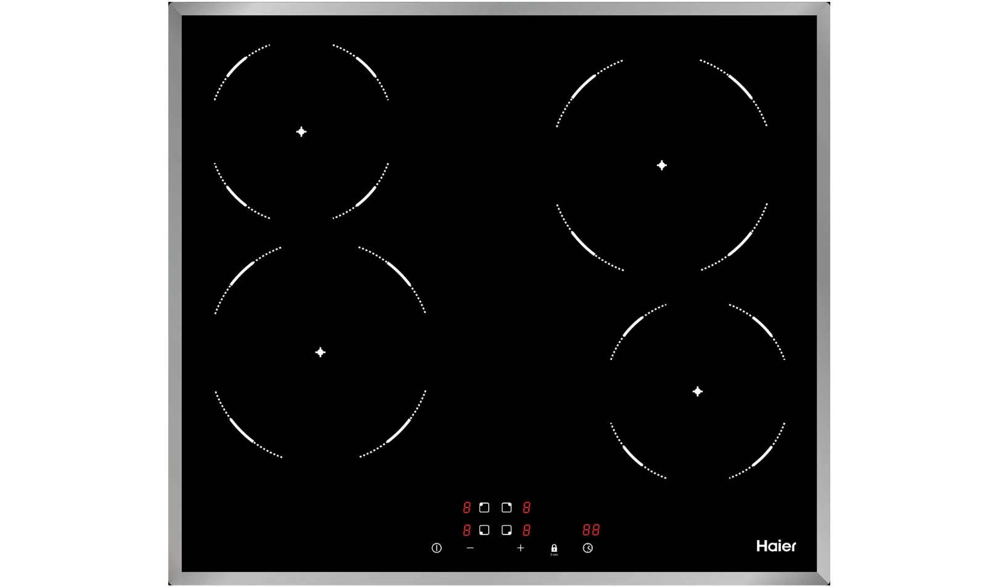Tap the plus key to raise heat
Image resolution: width=1001 pixels, height=587 pixels.
pyautogui.click(x=520, y=548)
